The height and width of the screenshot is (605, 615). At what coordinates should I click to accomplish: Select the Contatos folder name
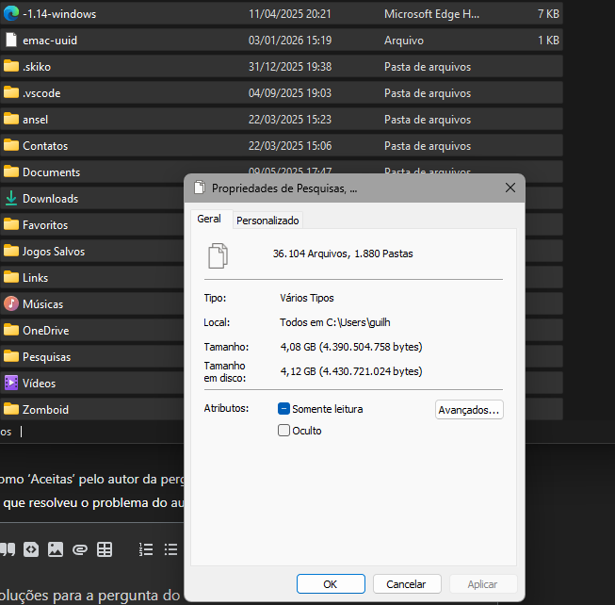pos(45,146)
